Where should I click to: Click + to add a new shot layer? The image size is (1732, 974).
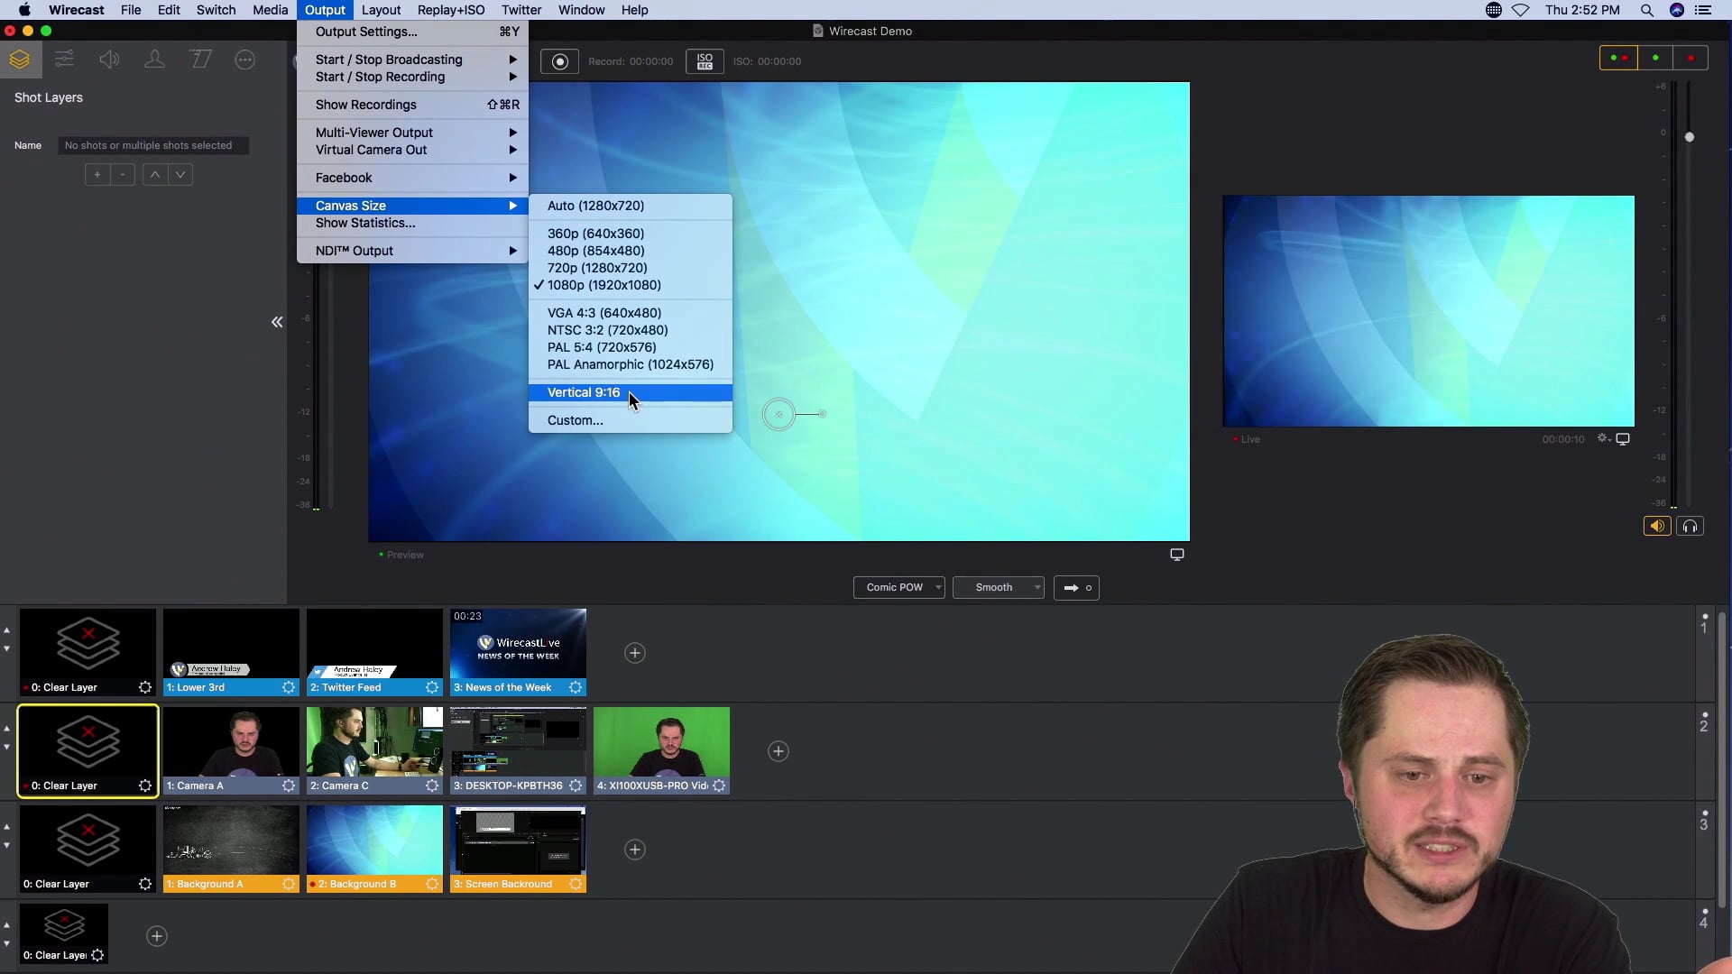tap(97, 174)
